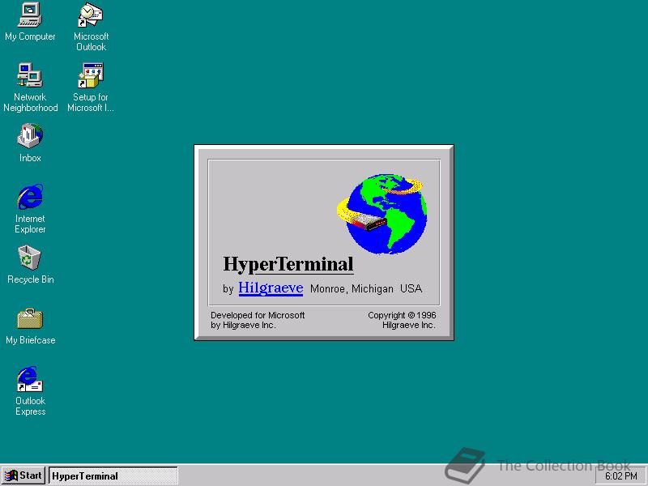
Task: Open the Start menu button
Action: pyautogui.click(x=23, y=475)
